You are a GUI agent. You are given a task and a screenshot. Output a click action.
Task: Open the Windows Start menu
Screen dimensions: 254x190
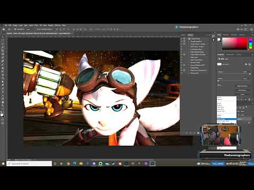[3, 164]
